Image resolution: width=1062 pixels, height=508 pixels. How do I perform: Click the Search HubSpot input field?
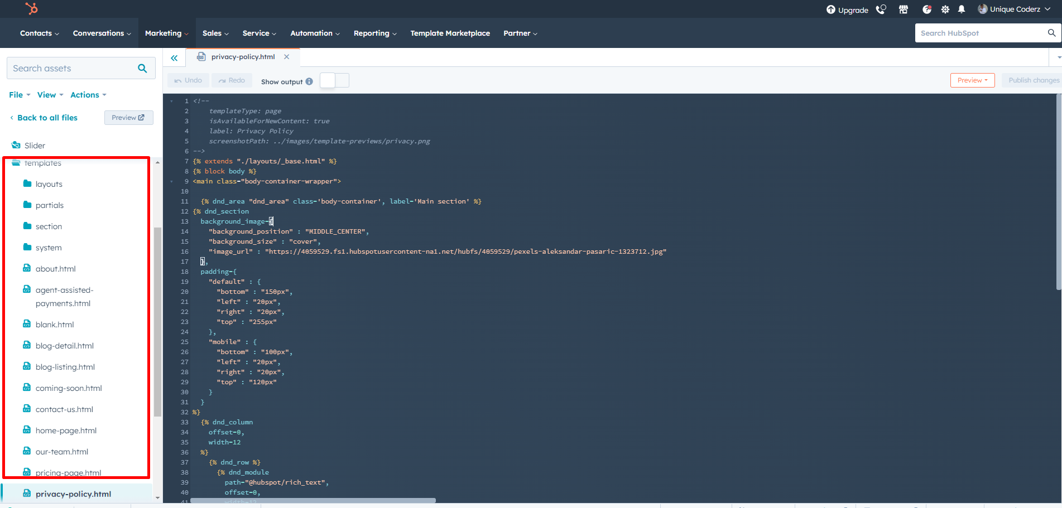click(981, 33)
